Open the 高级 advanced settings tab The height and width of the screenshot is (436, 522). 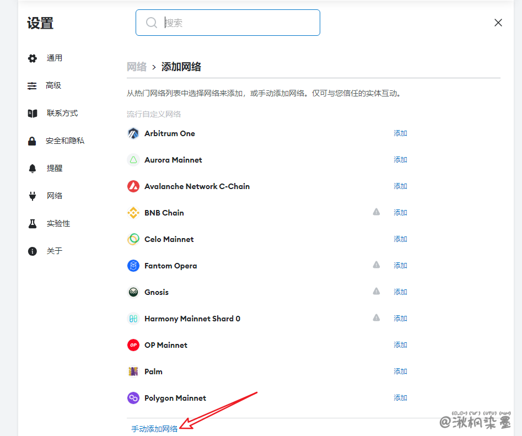53,86
